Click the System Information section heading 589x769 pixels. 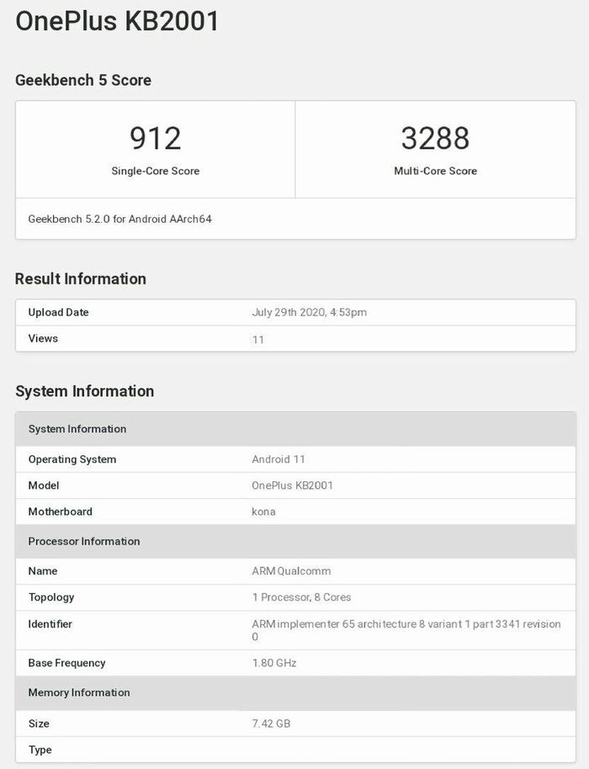click(x=84, y=391)
